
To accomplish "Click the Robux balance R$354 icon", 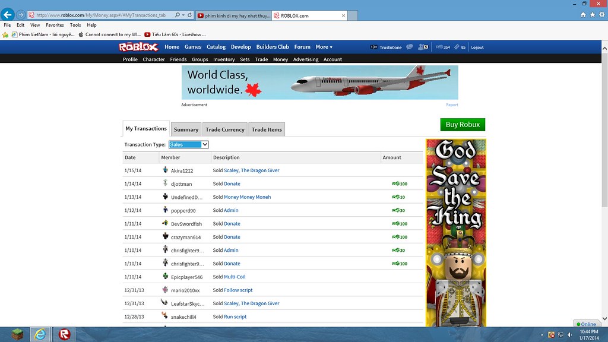I will 442,47.
